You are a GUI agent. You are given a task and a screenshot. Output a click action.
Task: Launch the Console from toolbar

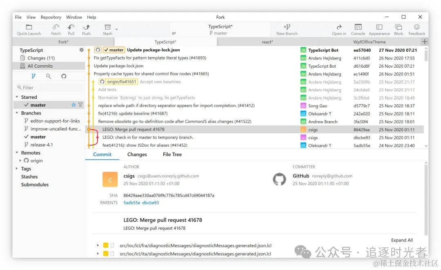(358, 30)
